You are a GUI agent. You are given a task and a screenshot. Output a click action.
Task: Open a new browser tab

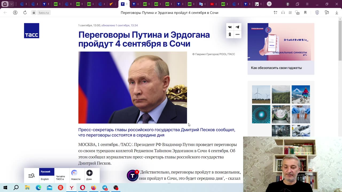(x=269, y=4)
